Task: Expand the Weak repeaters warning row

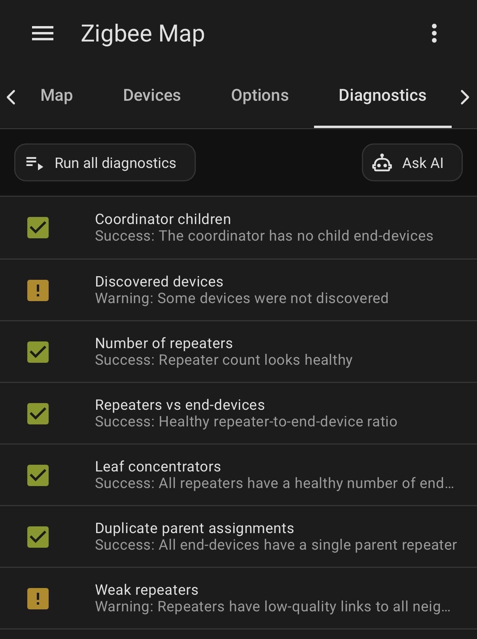Action: coord(238,598)
